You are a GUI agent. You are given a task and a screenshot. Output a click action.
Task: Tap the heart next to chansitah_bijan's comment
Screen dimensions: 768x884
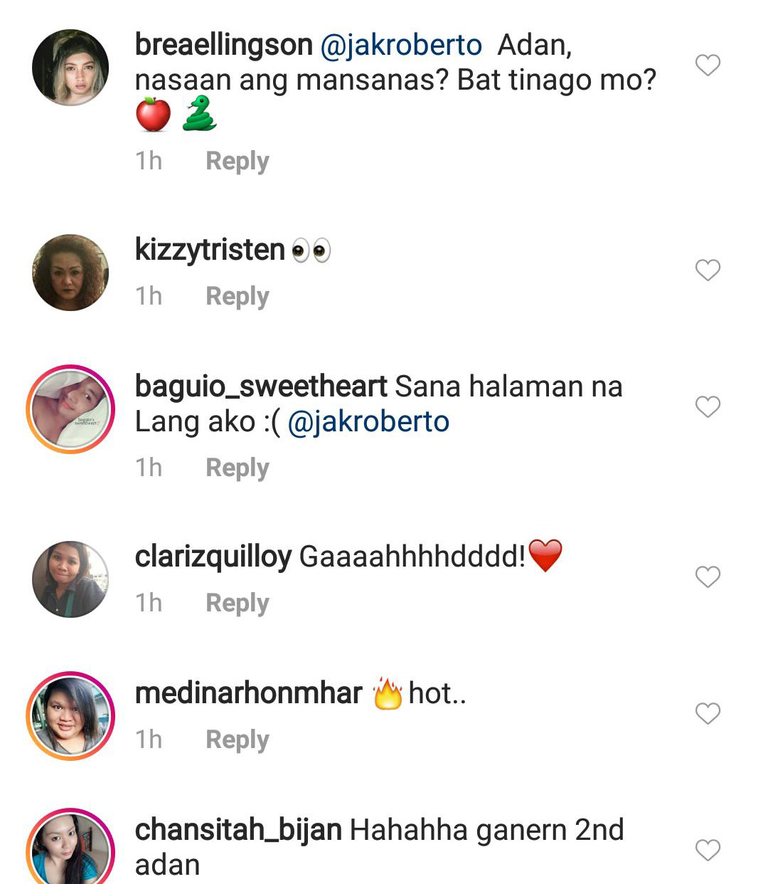[x=708, y=851]
